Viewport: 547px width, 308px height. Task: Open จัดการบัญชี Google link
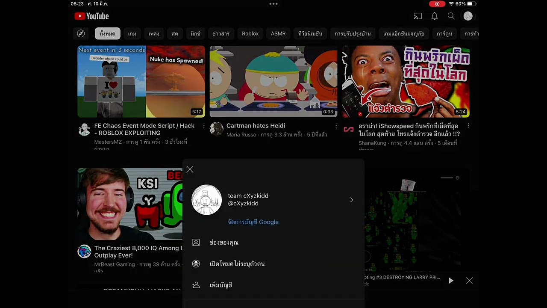click(253, 222)
